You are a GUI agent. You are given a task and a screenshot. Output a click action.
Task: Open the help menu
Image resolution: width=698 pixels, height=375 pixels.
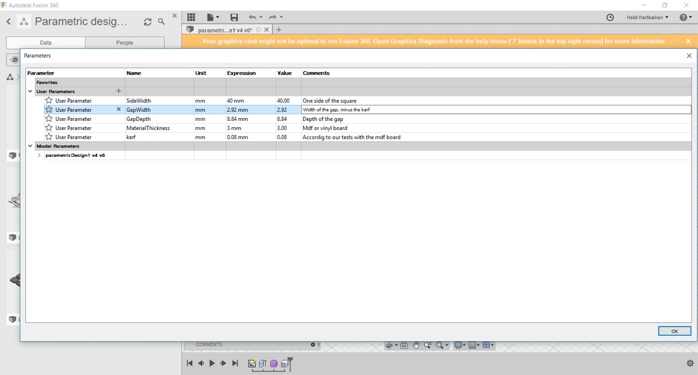[686, 17]
